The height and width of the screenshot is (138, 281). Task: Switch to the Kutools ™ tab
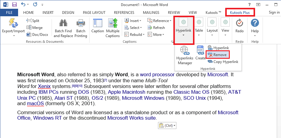213,12
